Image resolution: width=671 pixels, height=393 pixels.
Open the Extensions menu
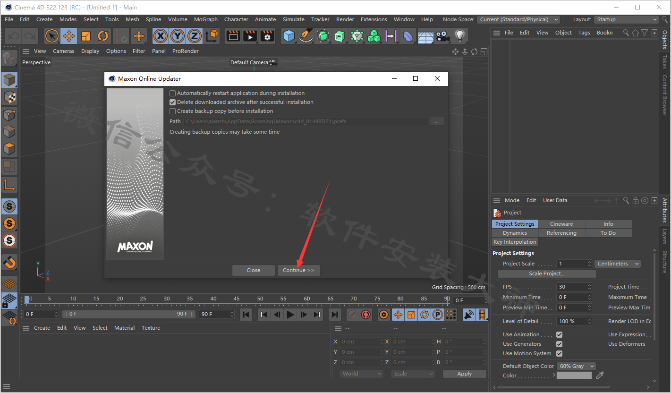click(374, 19)
